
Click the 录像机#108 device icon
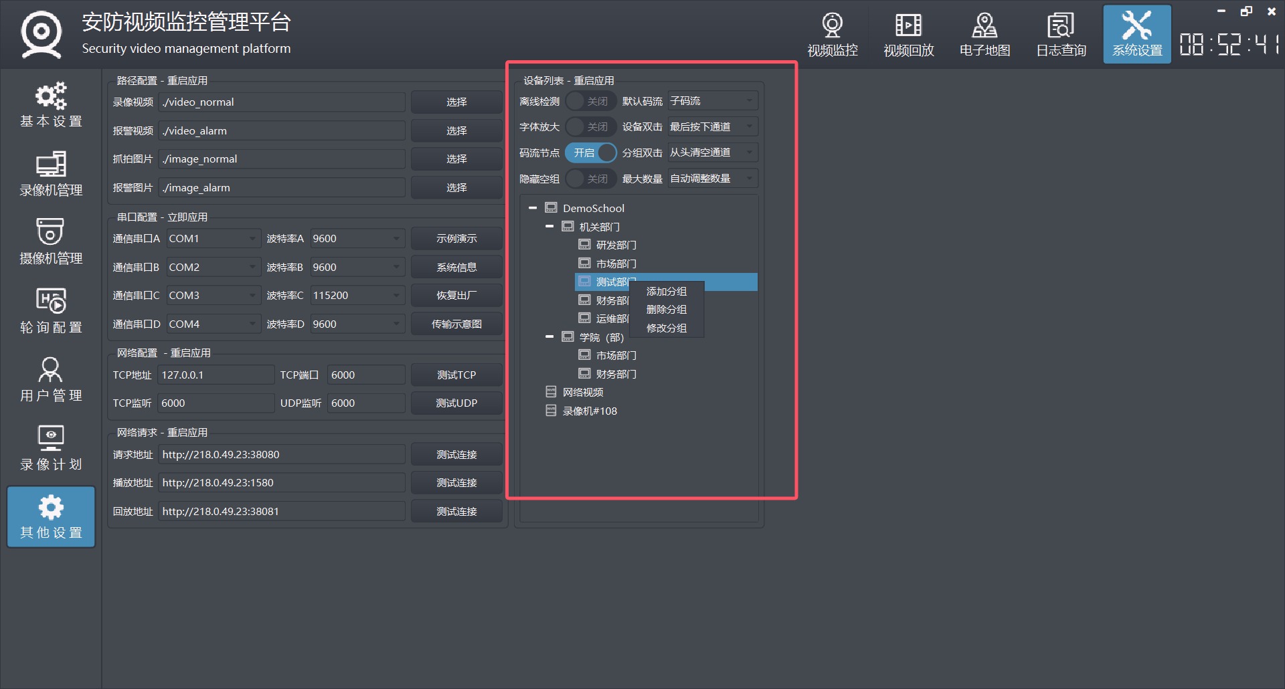[551, 410]
